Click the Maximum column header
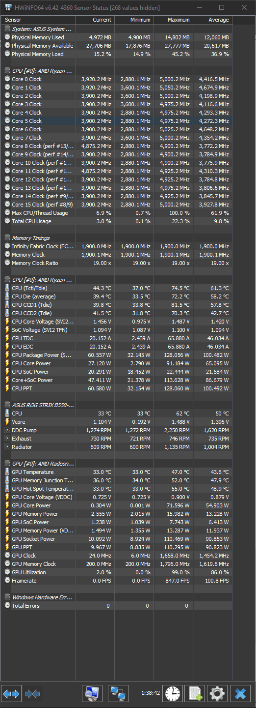 tap(174, 20)
